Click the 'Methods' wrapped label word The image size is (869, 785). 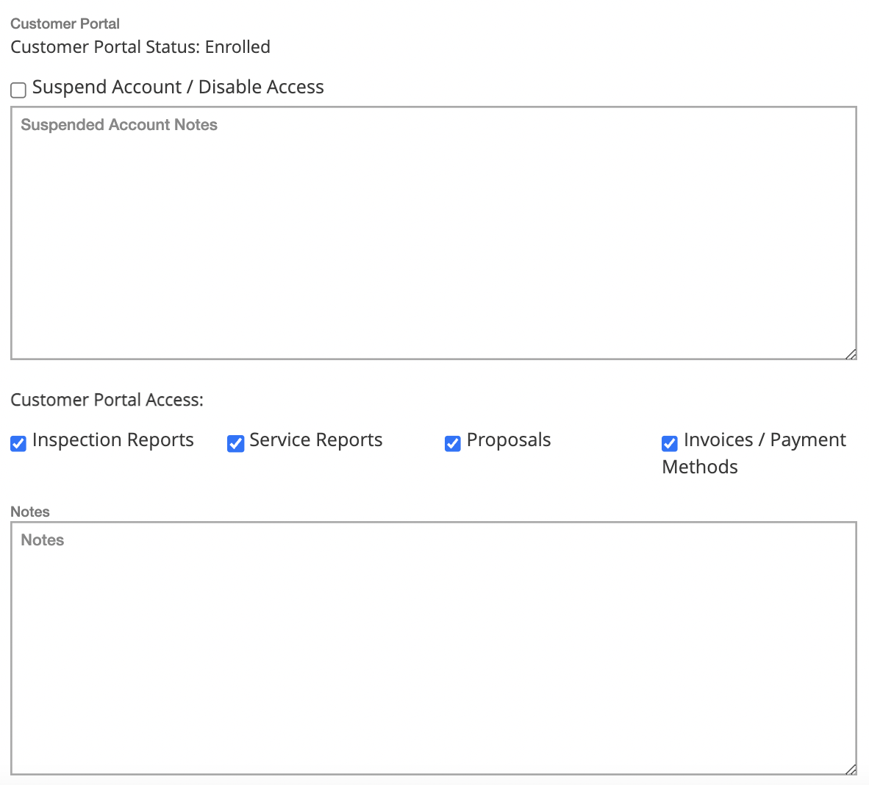pyautogui.click(x=700, y=467)
